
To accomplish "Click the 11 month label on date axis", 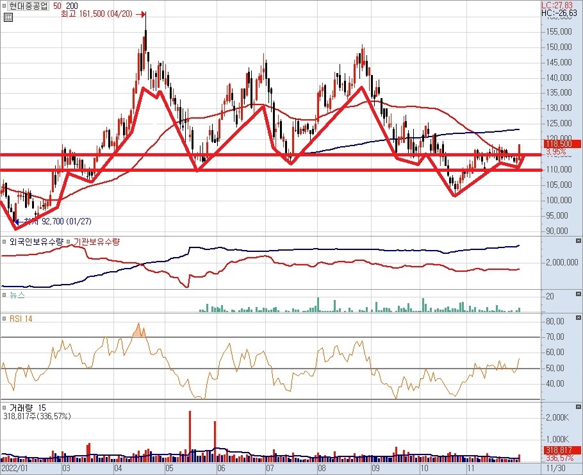I will pos(471,469).
